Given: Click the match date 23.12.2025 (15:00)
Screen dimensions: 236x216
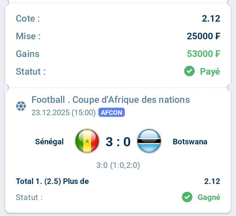Looking at the screenshot, I should (x=64, y=113).
